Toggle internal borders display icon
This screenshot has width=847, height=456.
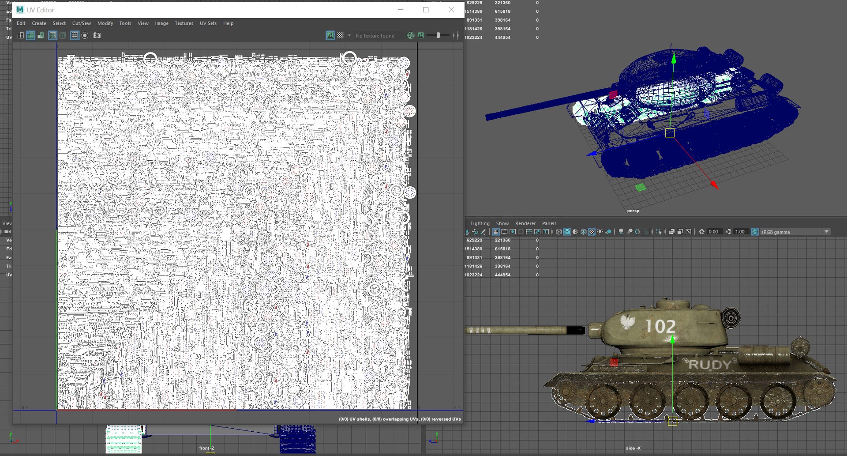coord(63,35)
